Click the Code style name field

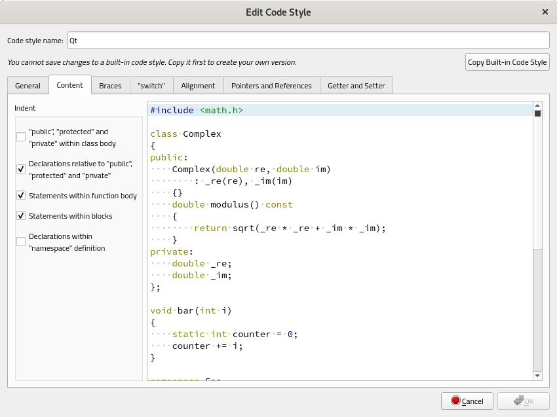point(307,41)
